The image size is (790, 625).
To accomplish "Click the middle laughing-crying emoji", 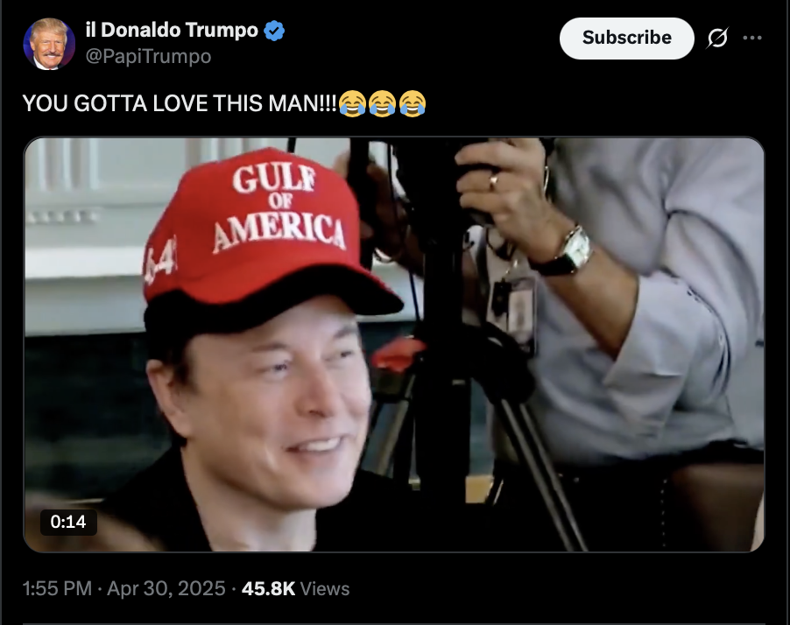I will tap(383, 104).
